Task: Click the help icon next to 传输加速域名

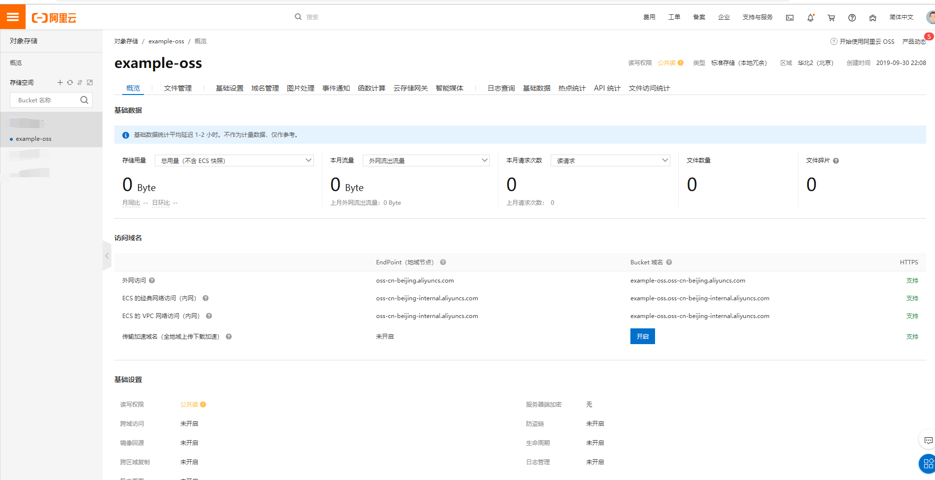Action: click(x=229, y=337)
